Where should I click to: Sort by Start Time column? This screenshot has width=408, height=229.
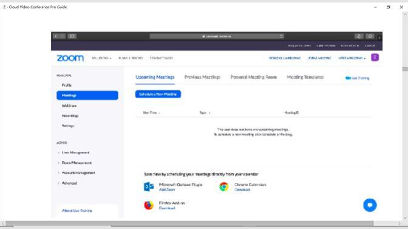pyautogui.click(x=151, y=113)
